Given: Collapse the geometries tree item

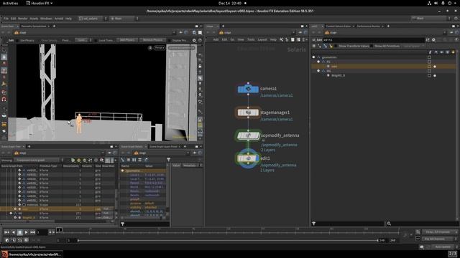Looking at the screenshot, I should (313, 57).
